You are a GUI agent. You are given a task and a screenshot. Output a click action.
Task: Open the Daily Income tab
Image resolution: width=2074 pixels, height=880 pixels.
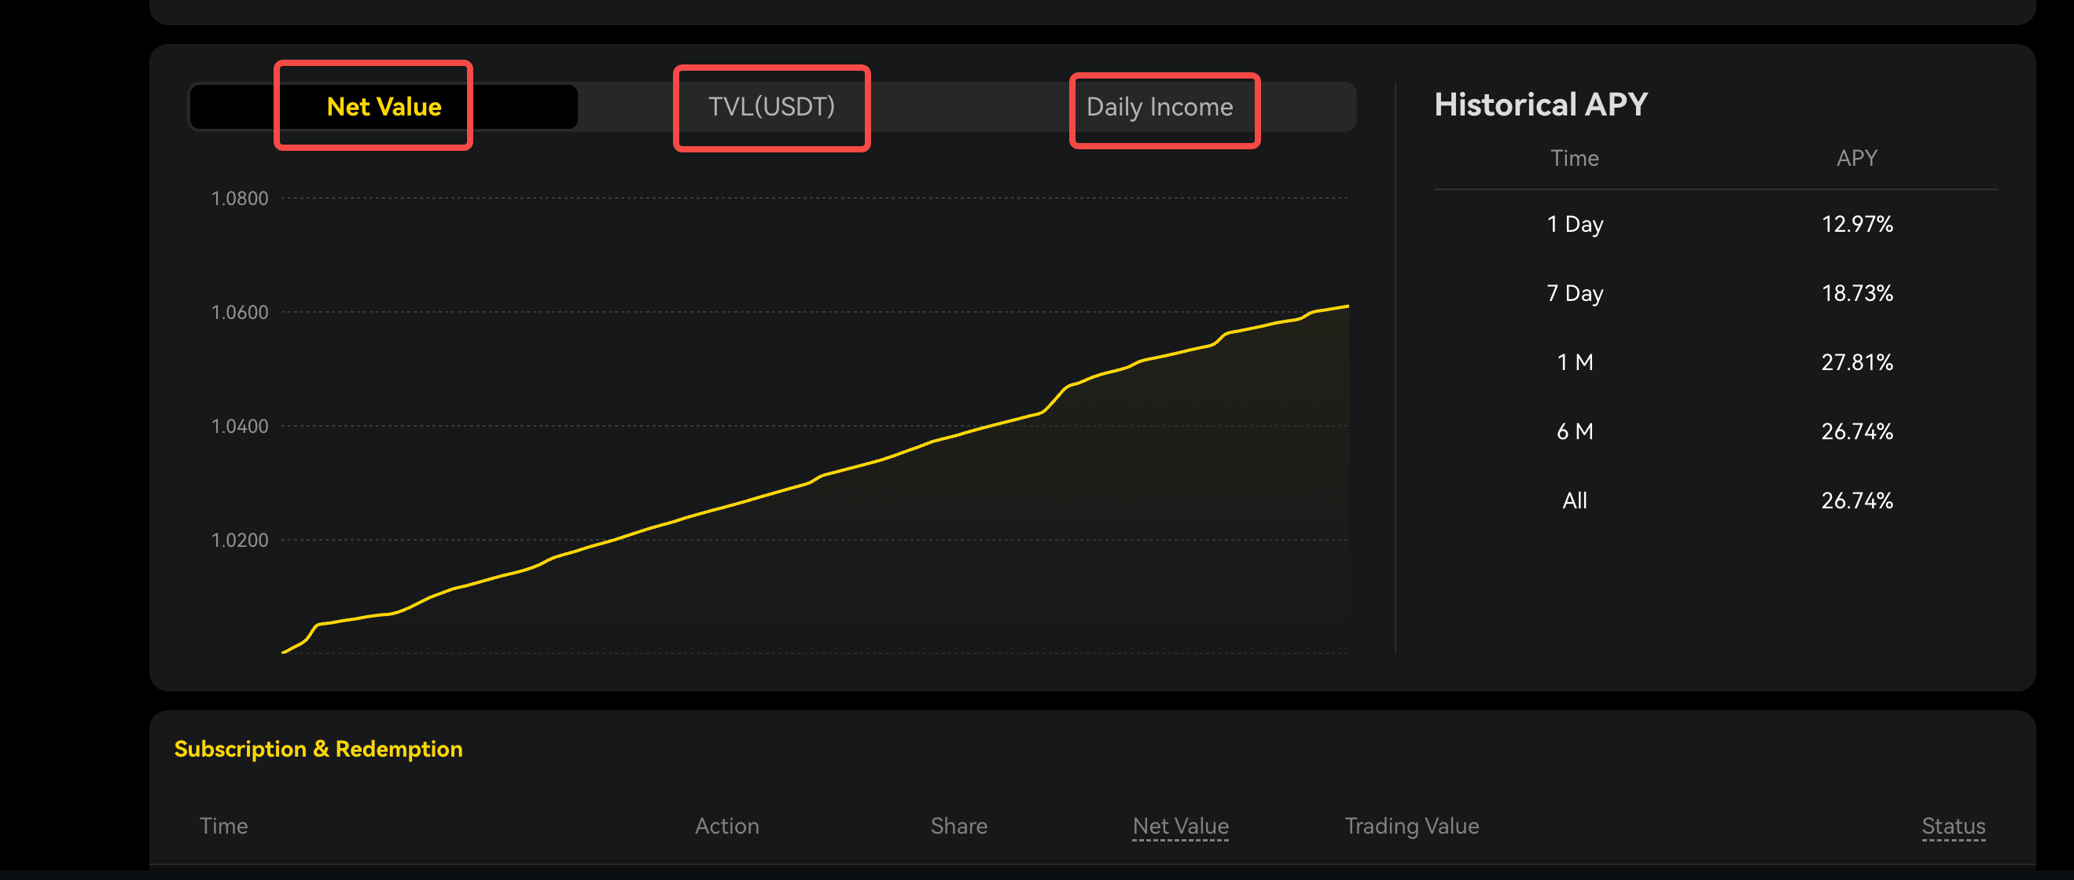(1160, 106)
